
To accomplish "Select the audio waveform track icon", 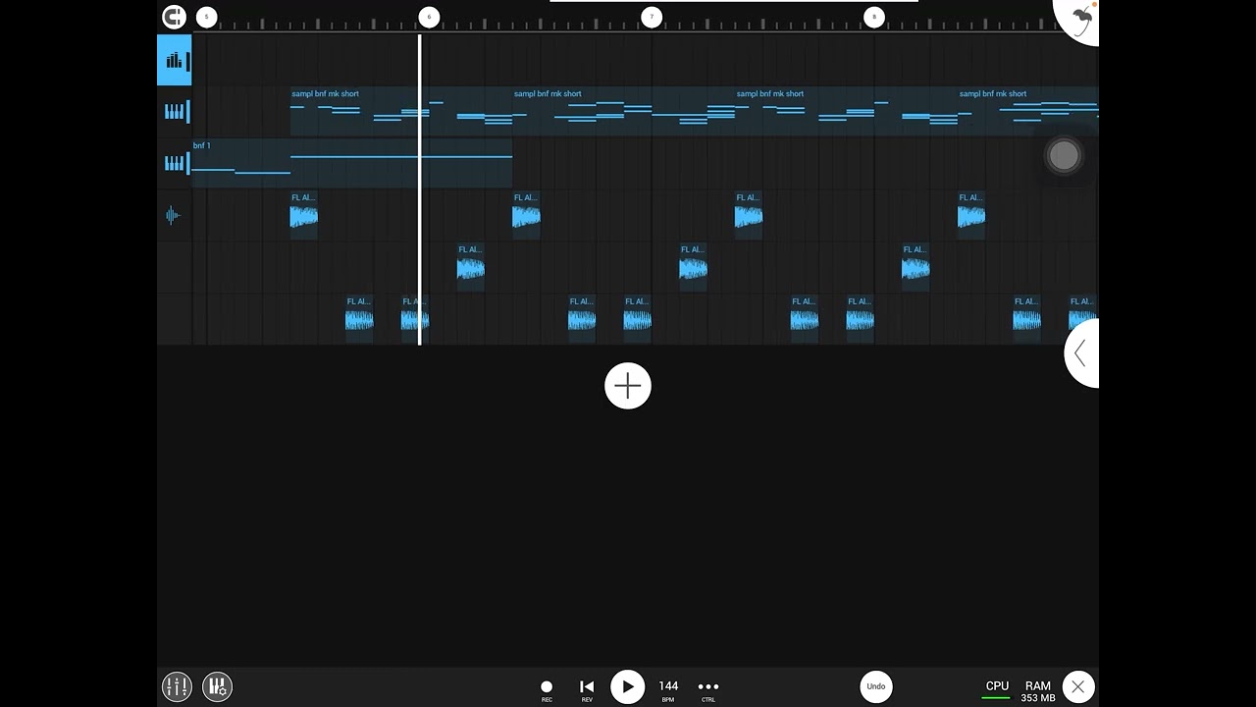I will point(174,215).
